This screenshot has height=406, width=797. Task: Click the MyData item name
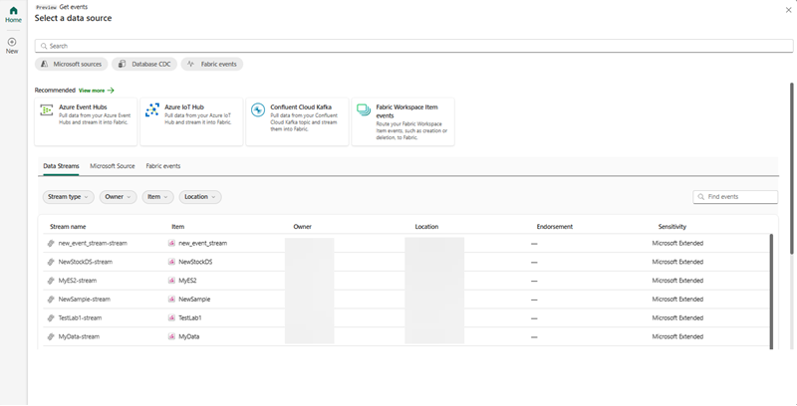coord(189,336)
